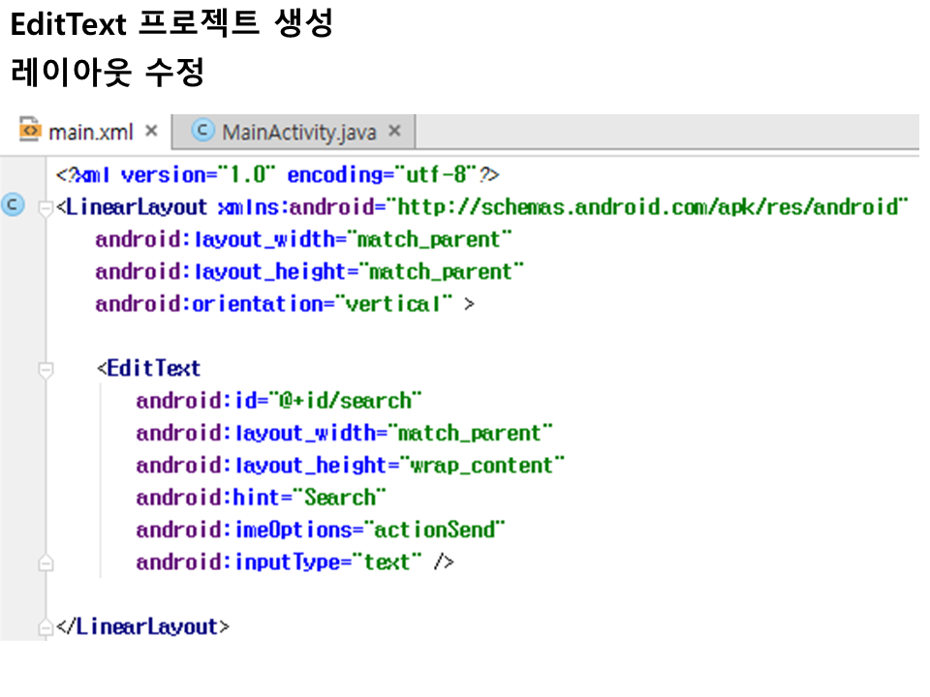Click the schemas.android.com namespace URL string
Viewport: 930px width, 697px height.
(x=649, y=207)
